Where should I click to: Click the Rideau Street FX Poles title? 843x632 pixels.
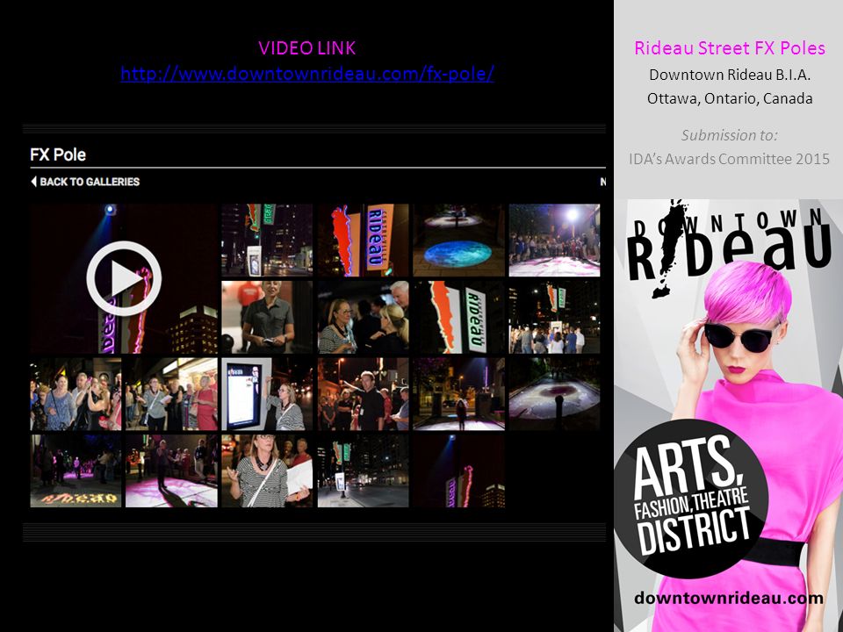[730, 47]
